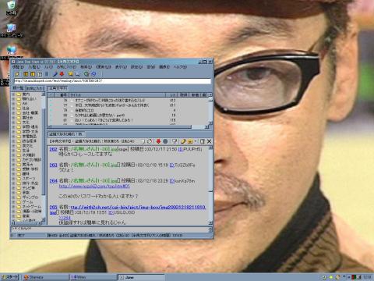Select the テレビ等 folder in tree

(28, 188)
